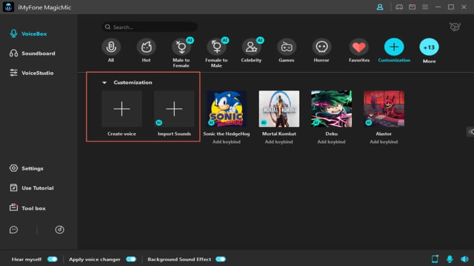Open the Soundboard section

(x=33, y=53)
